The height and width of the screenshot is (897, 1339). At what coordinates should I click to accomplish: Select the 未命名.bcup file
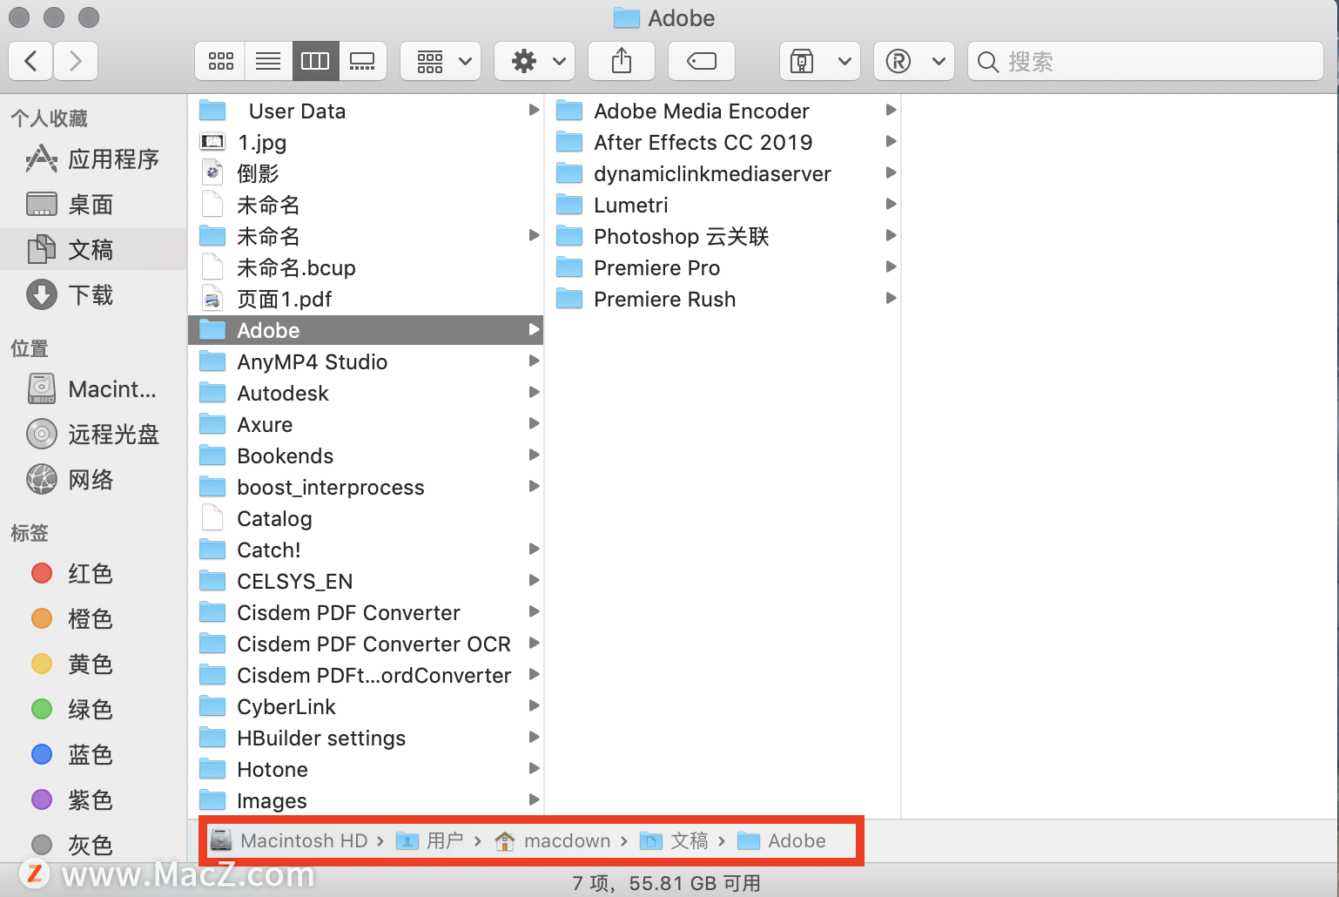(x=366, y=267)
